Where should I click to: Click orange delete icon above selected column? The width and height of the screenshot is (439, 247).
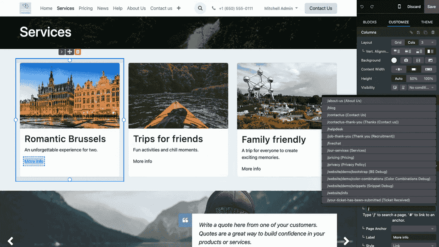78,52
